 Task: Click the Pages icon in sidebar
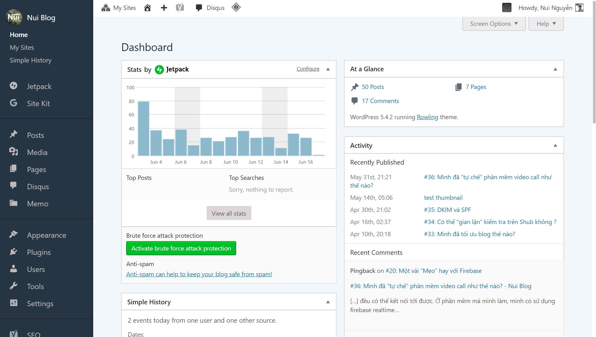pos(13,169)
